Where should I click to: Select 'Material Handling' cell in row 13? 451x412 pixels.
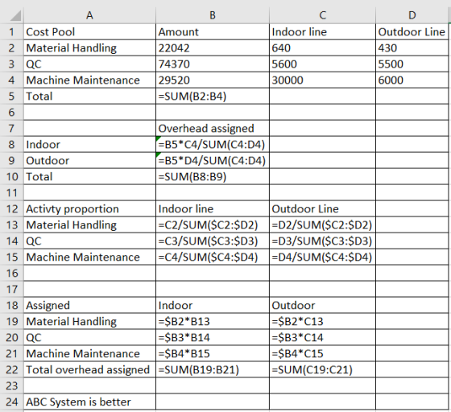[x=89, y=225]
